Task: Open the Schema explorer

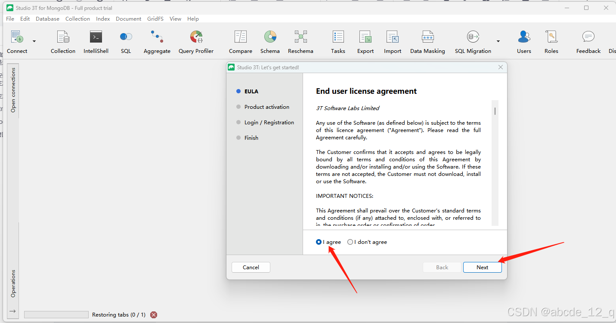Action: (270, 42)
